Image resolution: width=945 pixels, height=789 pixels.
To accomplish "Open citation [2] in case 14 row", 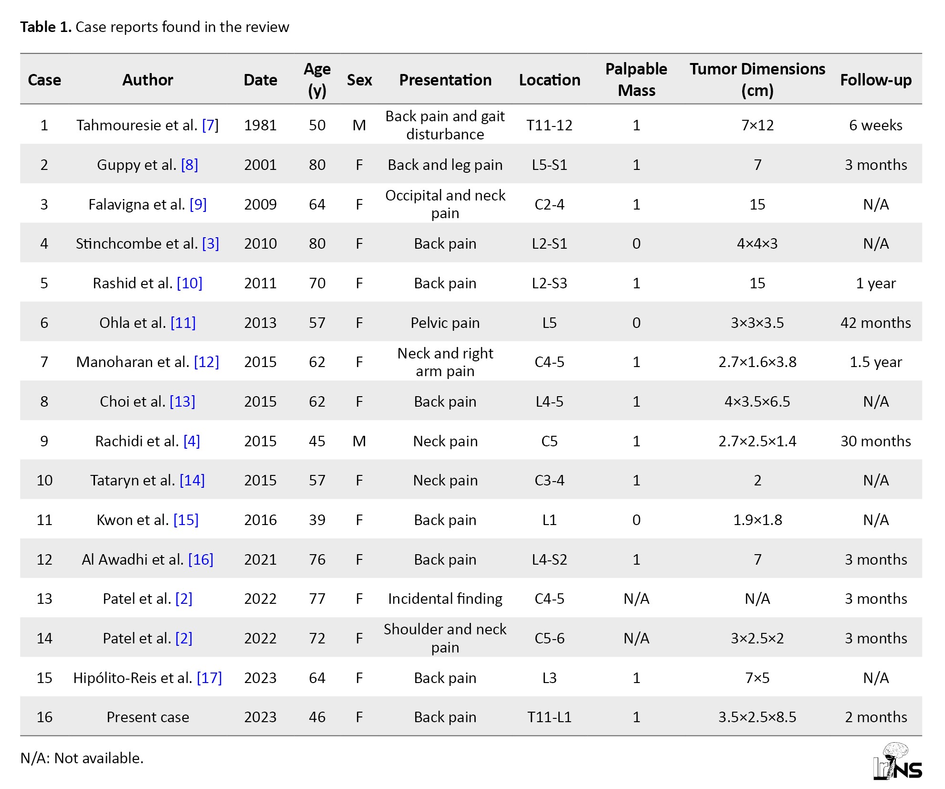I will [x=184, y=638].
